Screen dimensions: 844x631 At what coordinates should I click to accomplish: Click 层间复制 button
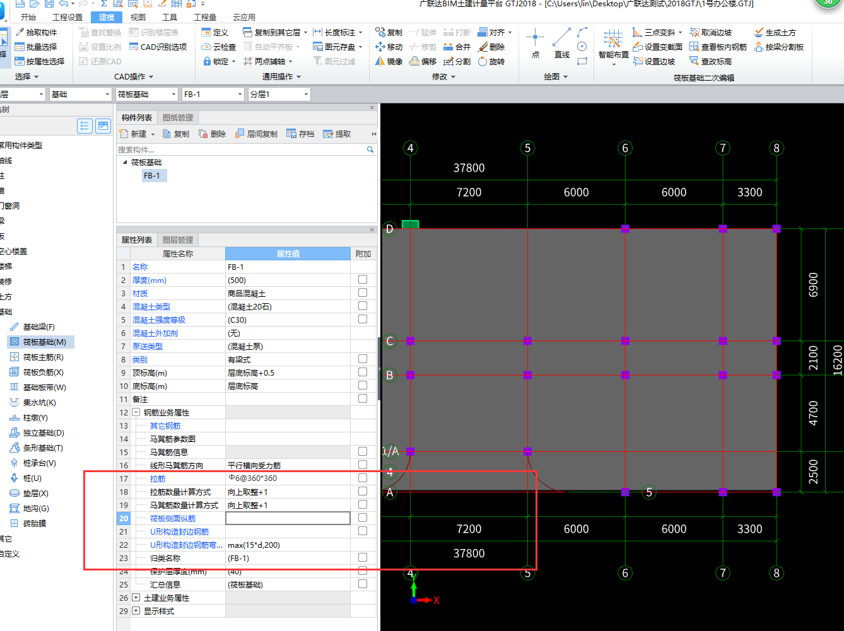tap(256, 134)
